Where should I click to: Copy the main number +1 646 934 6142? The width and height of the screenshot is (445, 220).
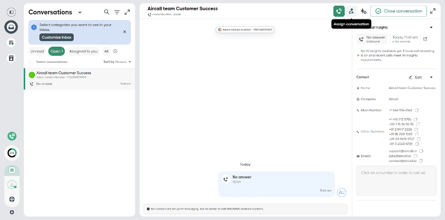pyautogui.click(x=416, y=110)
